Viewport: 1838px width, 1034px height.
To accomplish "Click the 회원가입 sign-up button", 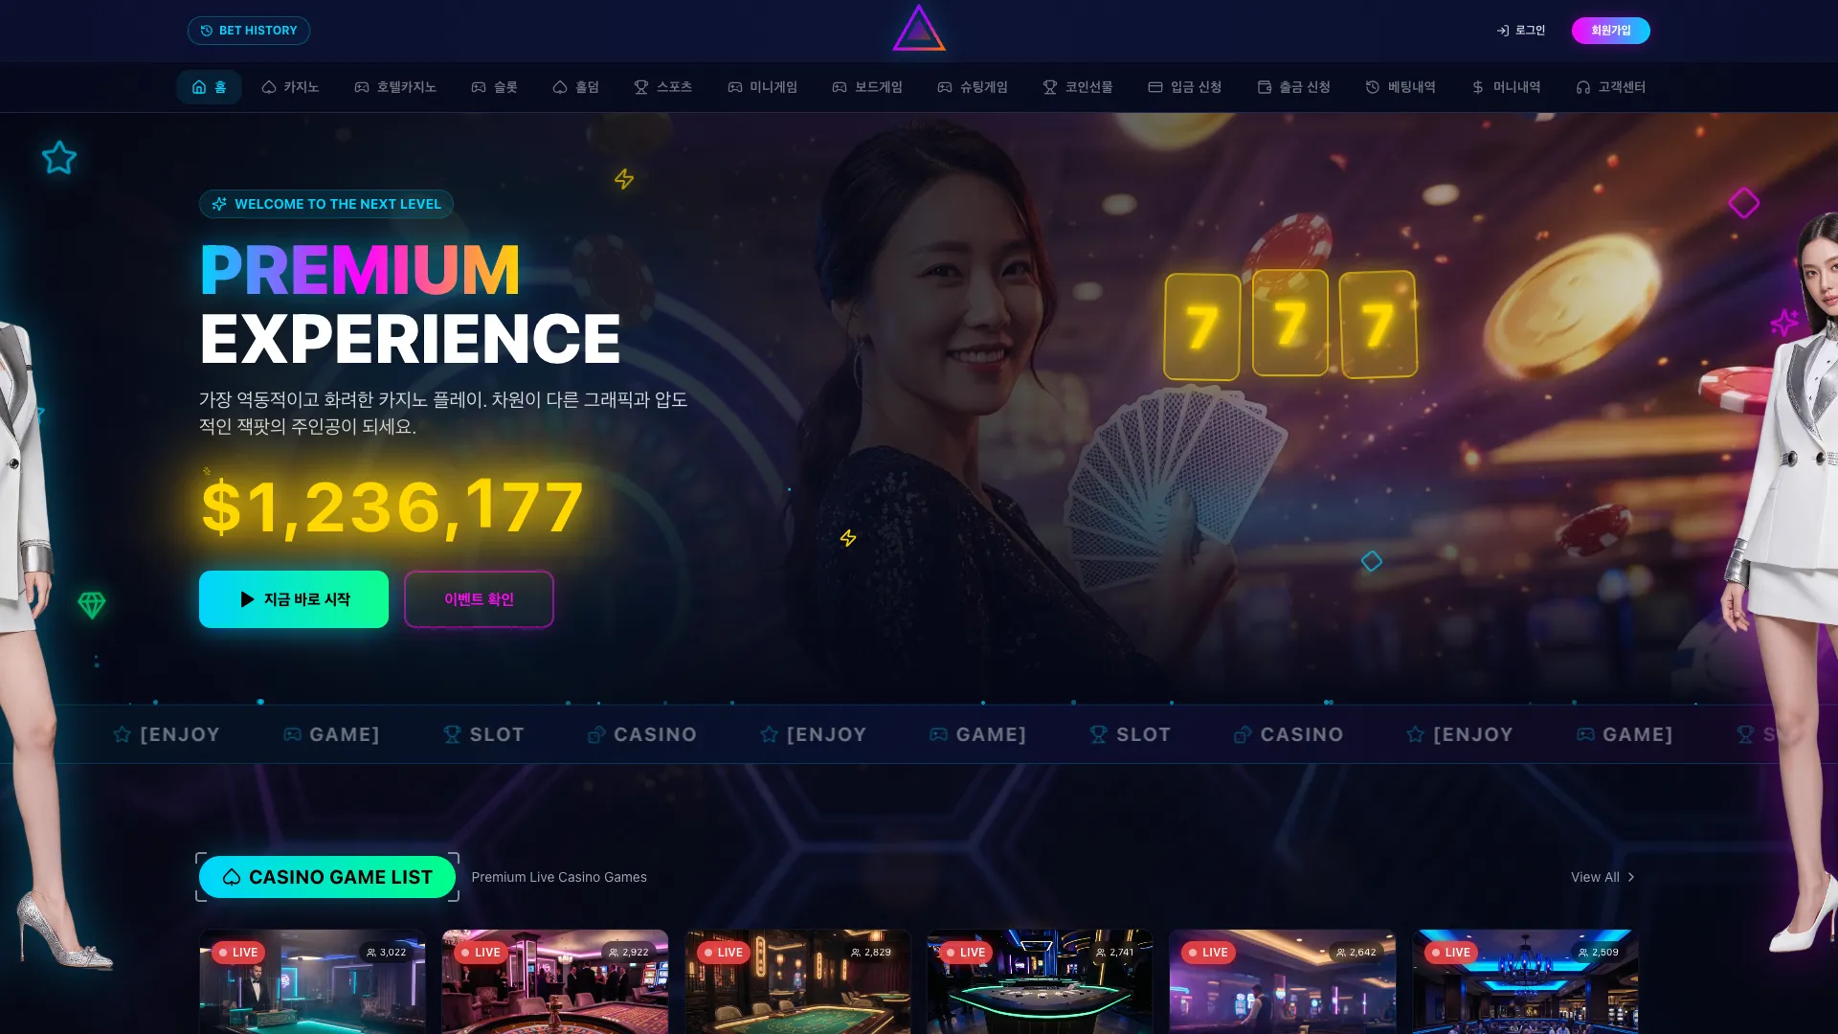I will pyautogui.click(x=1610, y=31).
